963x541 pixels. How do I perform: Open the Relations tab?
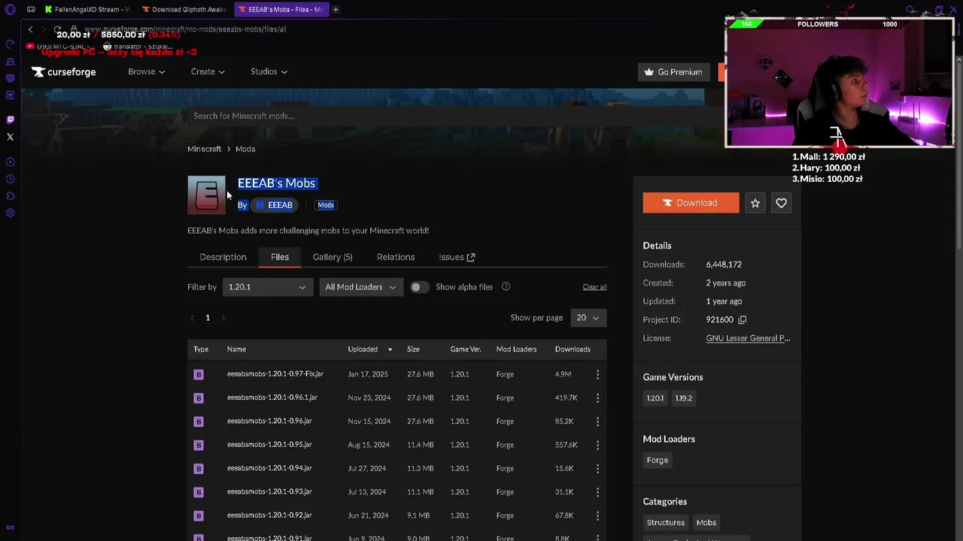tap(396, 257)
